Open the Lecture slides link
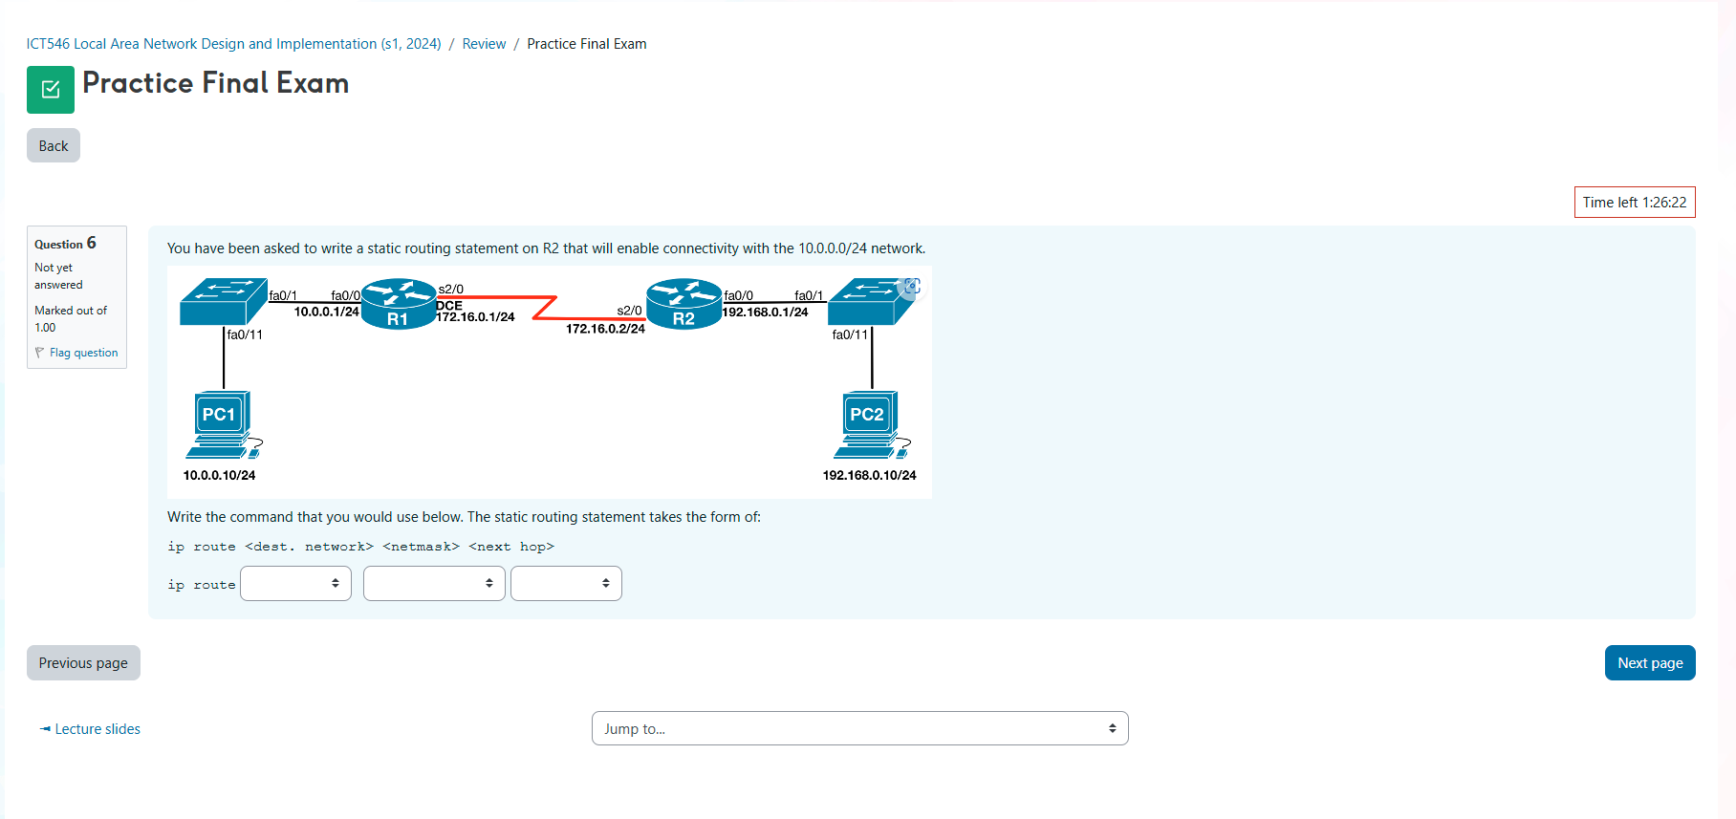Image resolution: width=1736 pixels, height=819 pixels. pyautogui.click(x=90, y=729)
